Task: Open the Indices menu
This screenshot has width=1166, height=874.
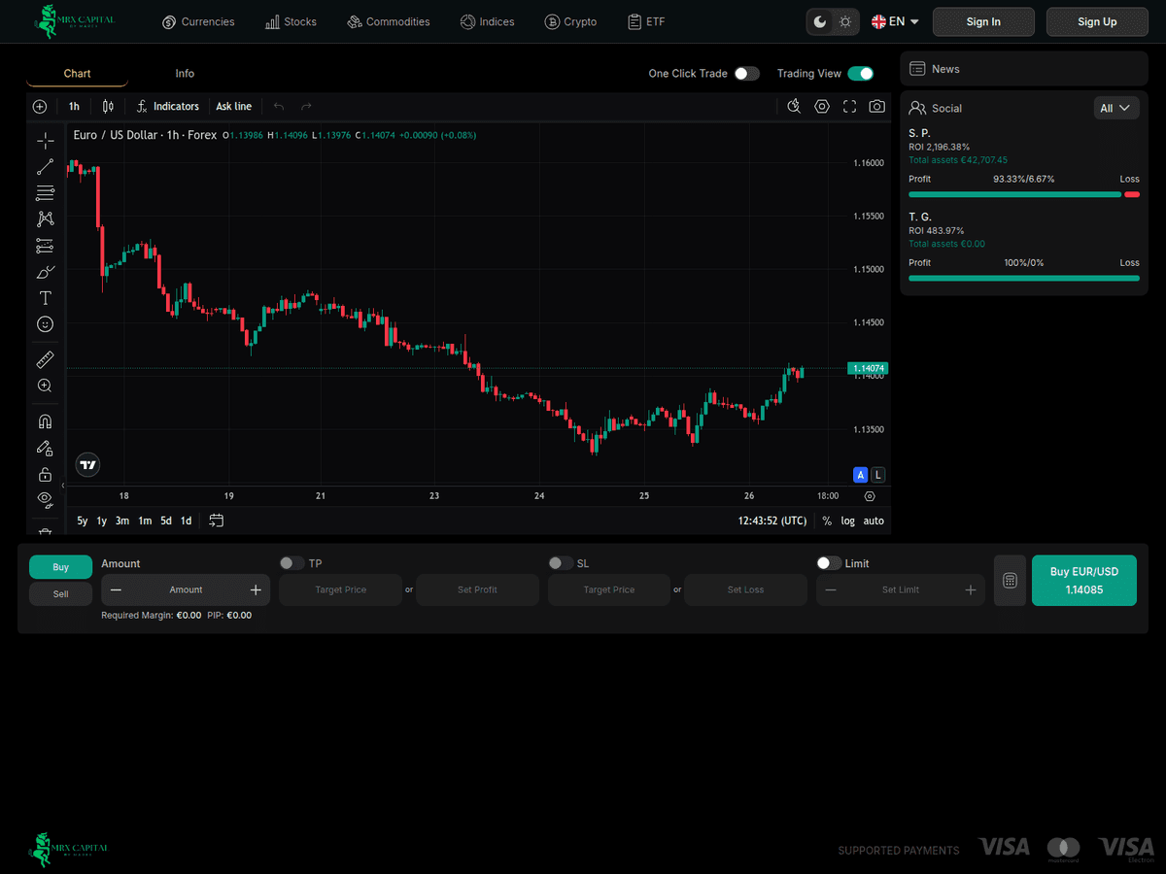Action: pos(488,21)
